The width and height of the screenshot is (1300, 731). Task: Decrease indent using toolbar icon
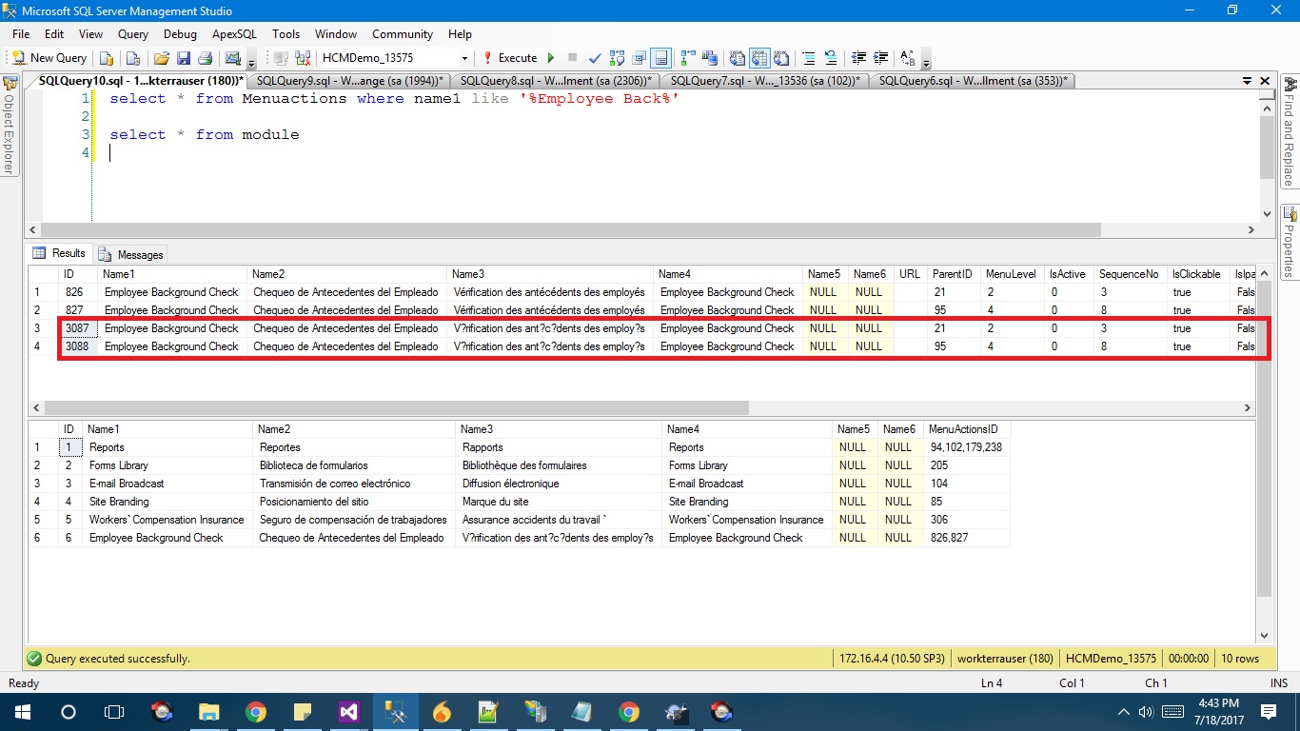tap(858, 58)
